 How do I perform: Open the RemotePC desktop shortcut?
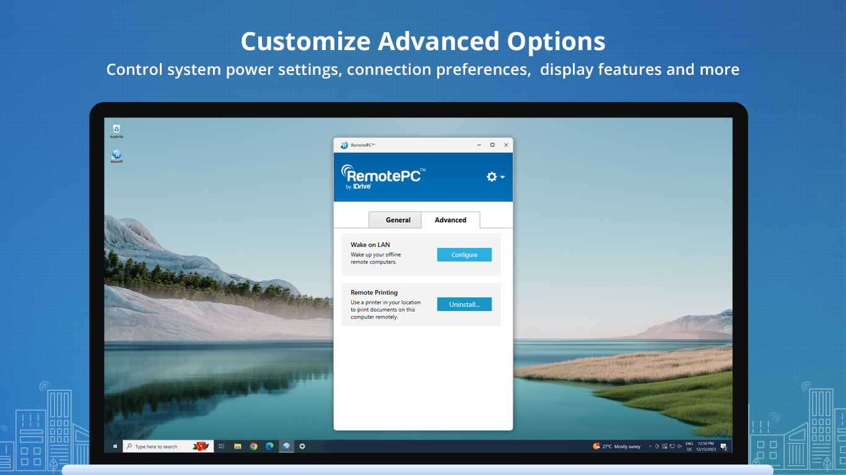click(118, 155)
